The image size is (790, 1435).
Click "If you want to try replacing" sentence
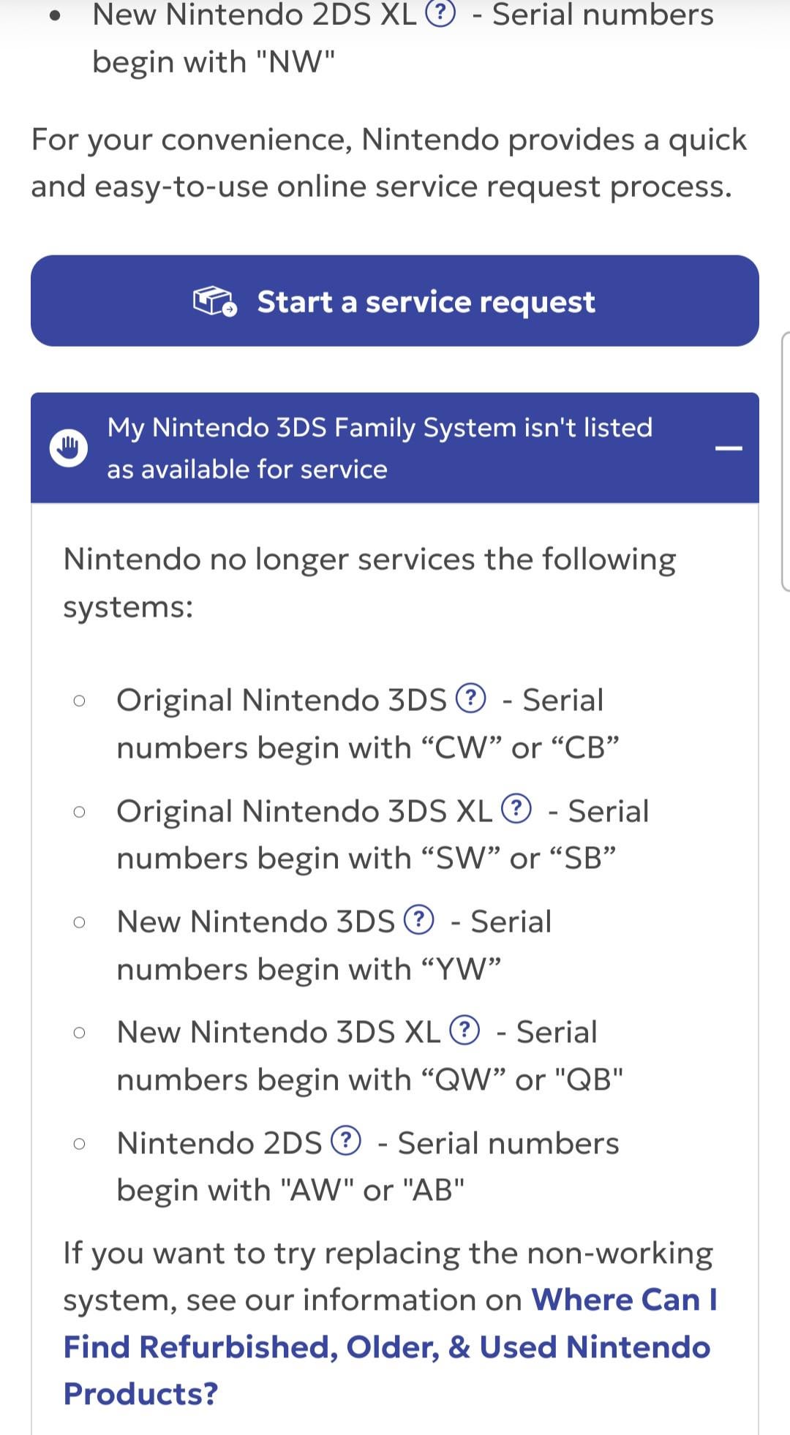(388, 1253)
